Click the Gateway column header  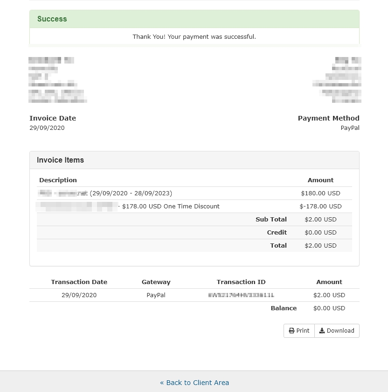[x=156, y=282]
